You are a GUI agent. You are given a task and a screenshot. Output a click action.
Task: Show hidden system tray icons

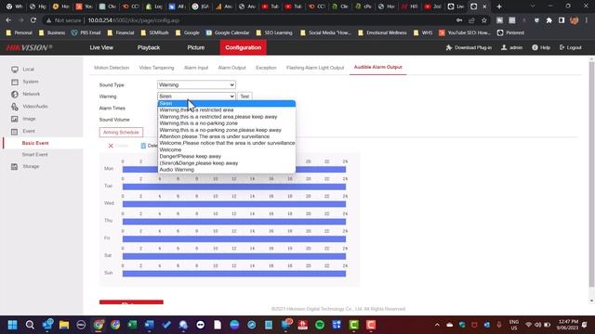[437, 325]
